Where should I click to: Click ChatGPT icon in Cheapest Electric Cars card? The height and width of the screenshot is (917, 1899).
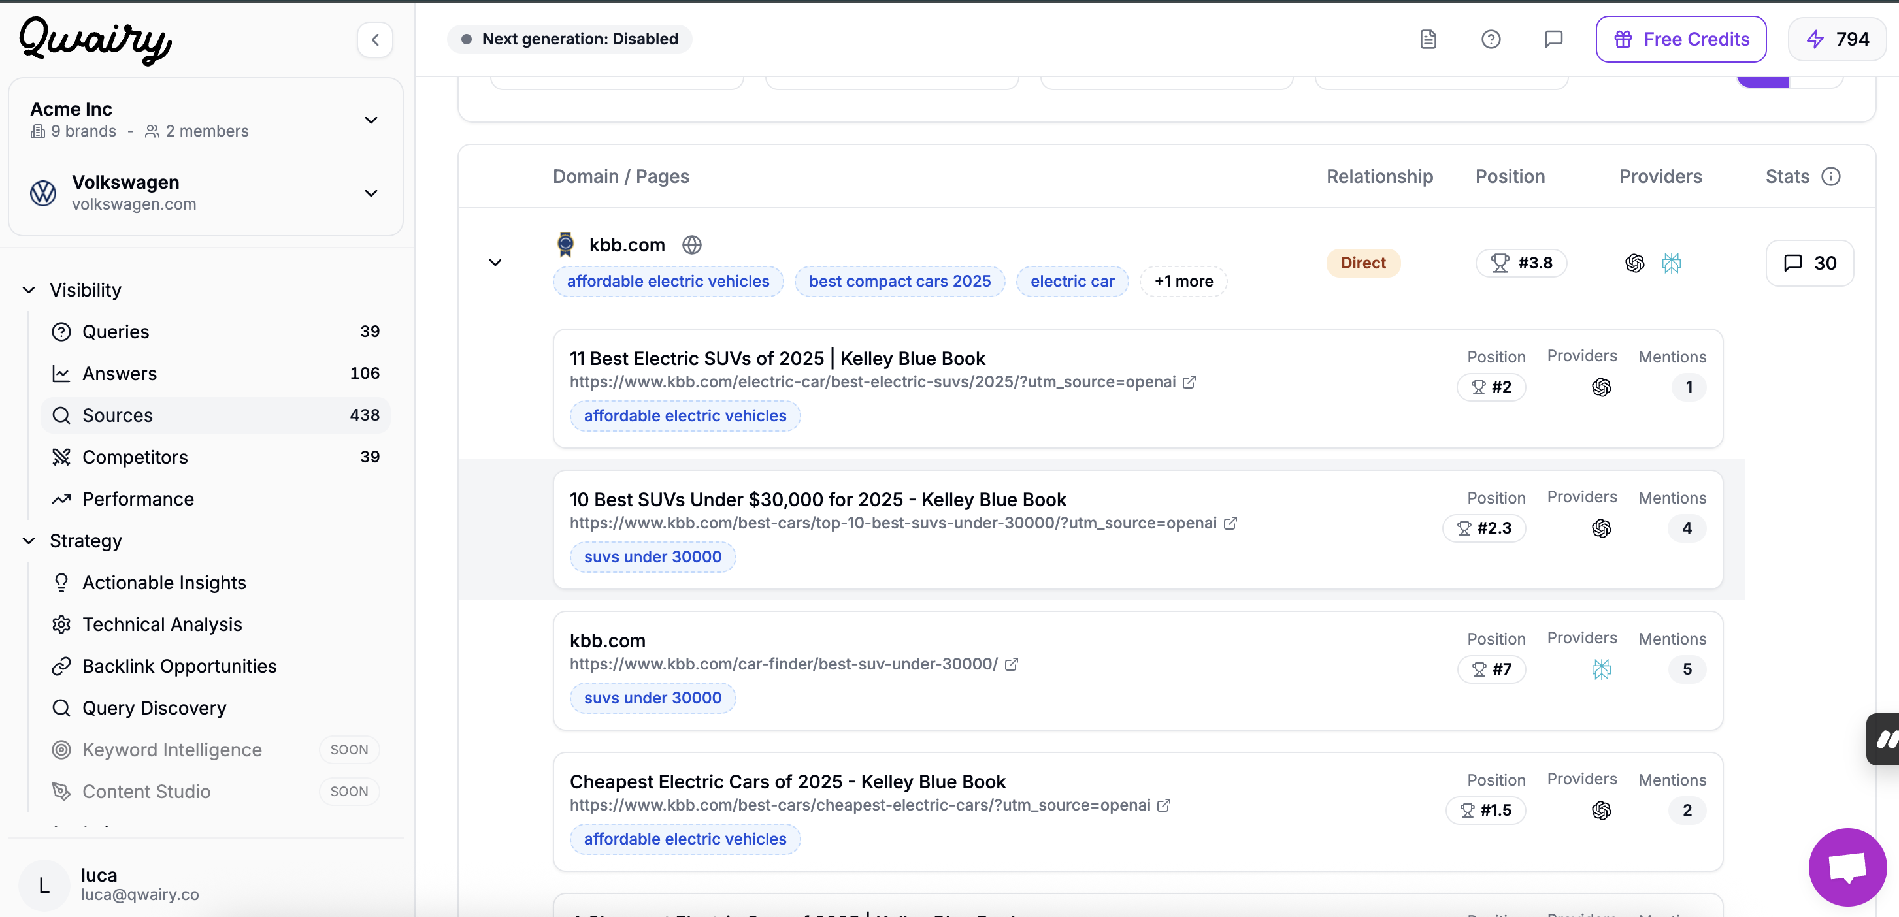pyautogui.click(x=1601, y=810)
